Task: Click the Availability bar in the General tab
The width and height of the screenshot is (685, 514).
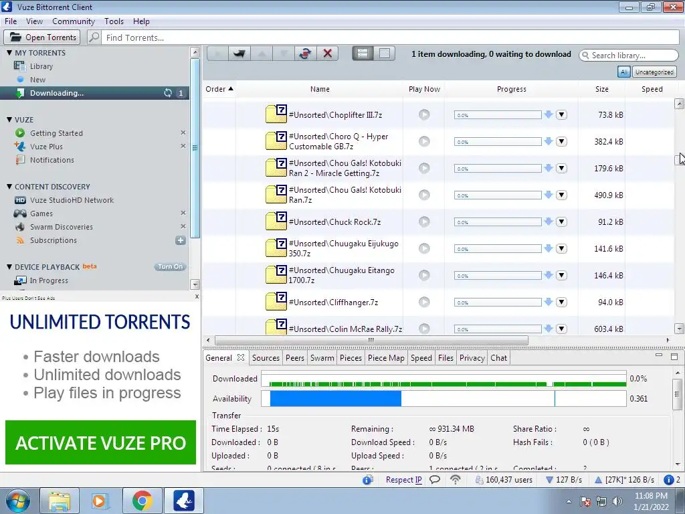Action: click(x=444, y=399)
